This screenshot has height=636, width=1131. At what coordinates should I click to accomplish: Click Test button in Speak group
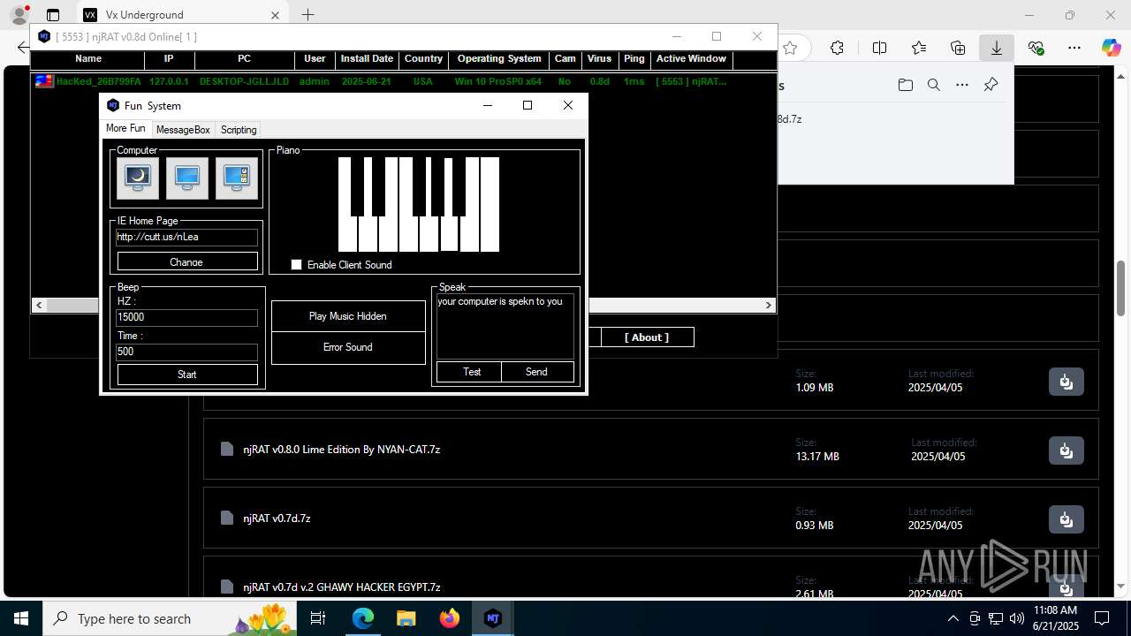(469, 372)
